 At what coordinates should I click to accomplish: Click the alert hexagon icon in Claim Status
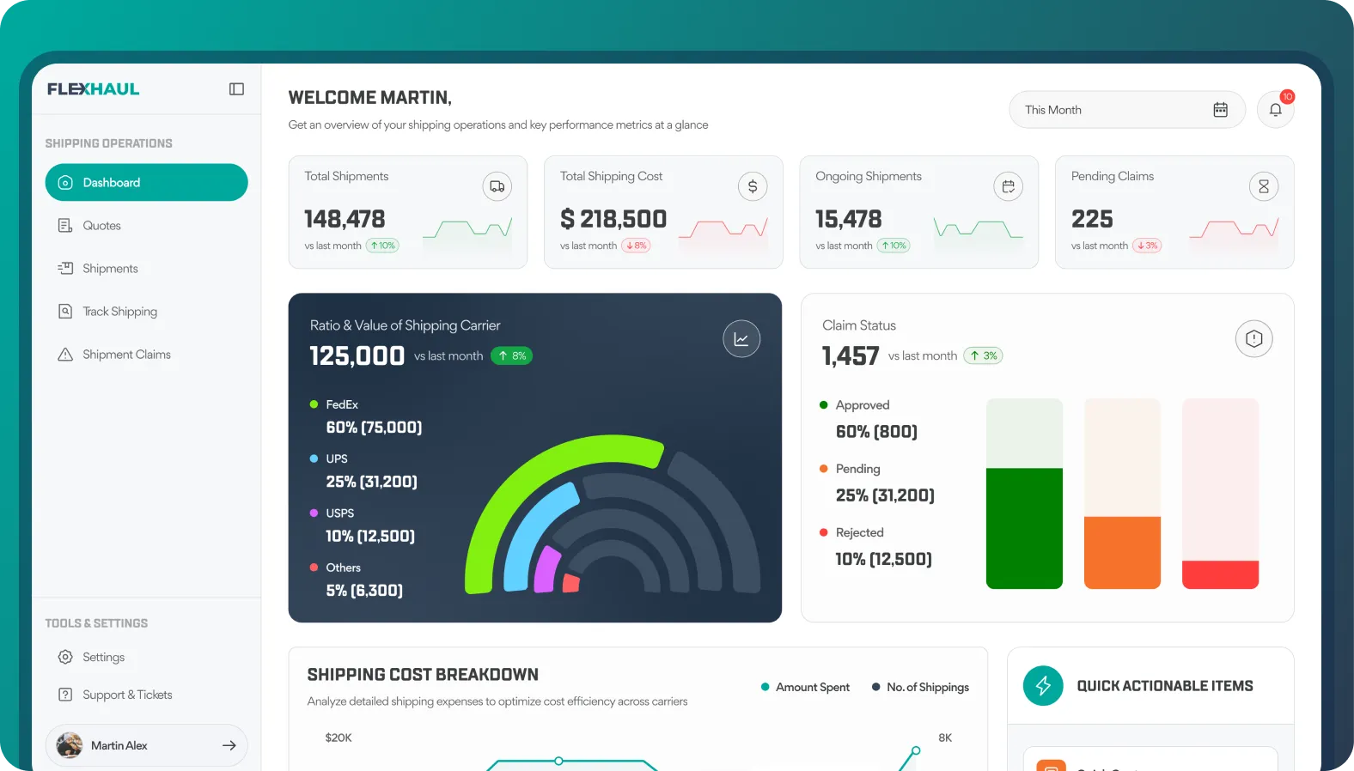pyautogui.click(x=1253, y=339)
